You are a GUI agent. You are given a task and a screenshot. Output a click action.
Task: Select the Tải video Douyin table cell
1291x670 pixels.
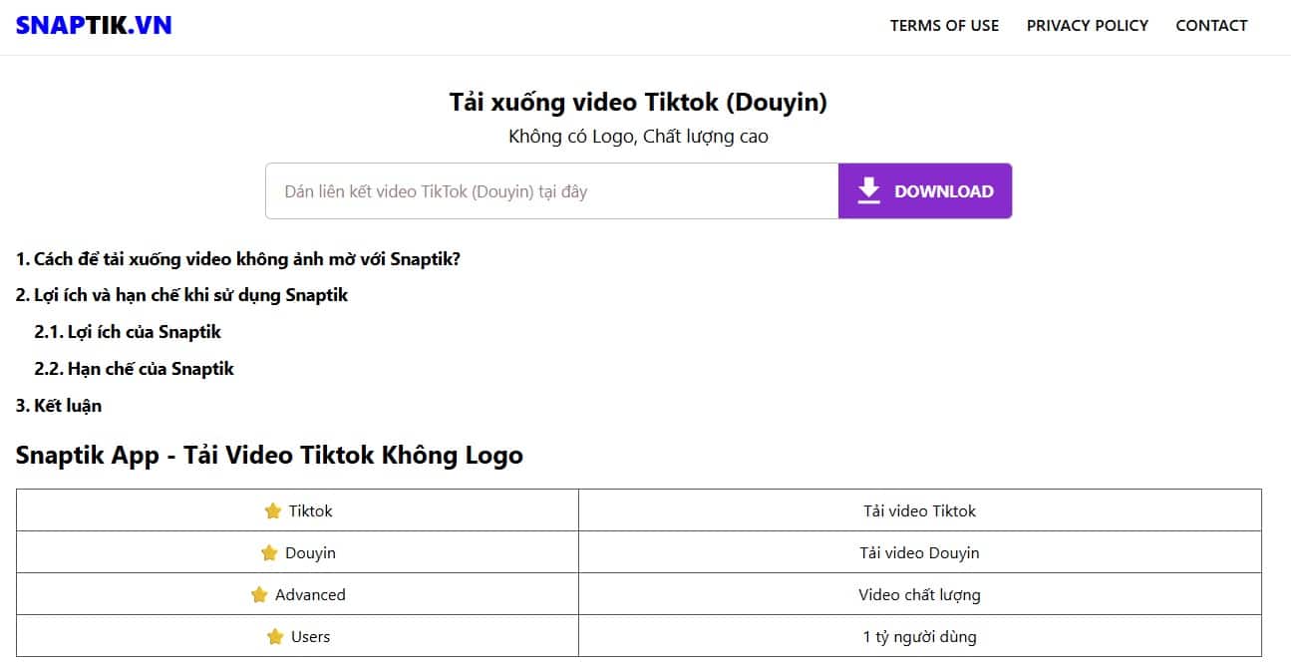(x=919, y=553)
